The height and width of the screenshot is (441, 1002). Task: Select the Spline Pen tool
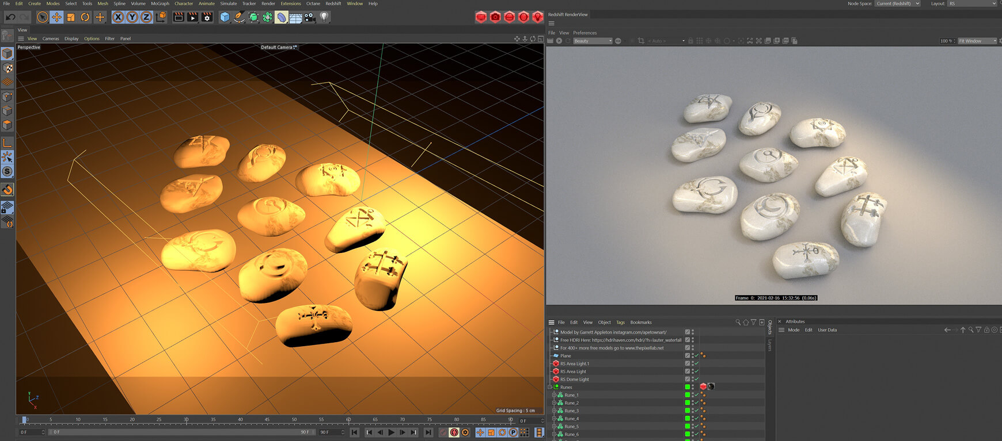[239, 17]
